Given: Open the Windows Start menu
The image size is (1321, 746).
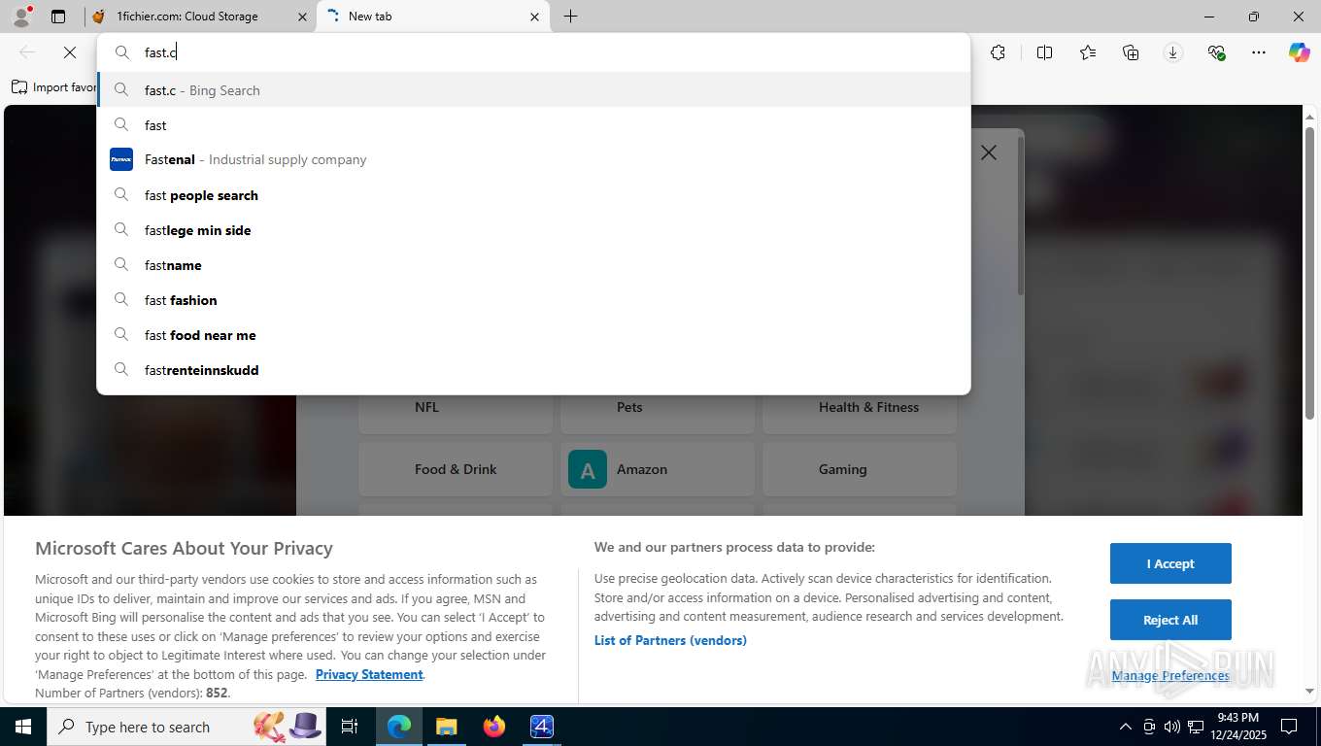Looking at the screenshot, I should [x=23, y=727].
